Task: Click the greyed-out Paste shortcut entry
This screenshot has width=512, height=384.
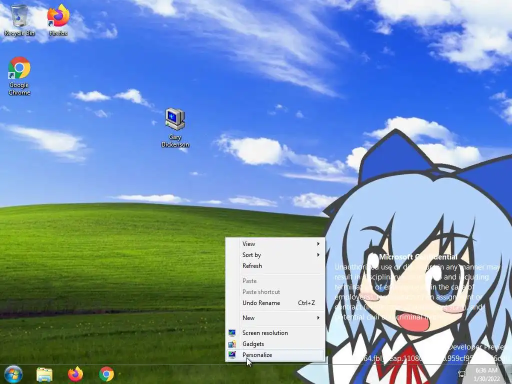Action: coord(275,292)
